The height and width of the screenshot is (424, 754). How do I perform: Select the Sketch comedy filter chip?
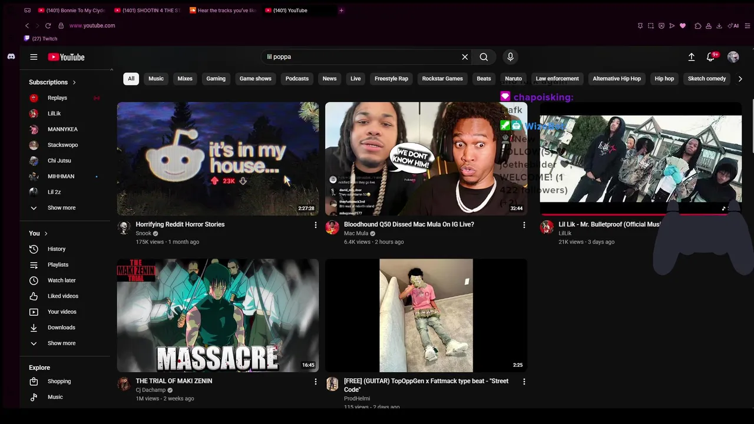click(707, 78)
